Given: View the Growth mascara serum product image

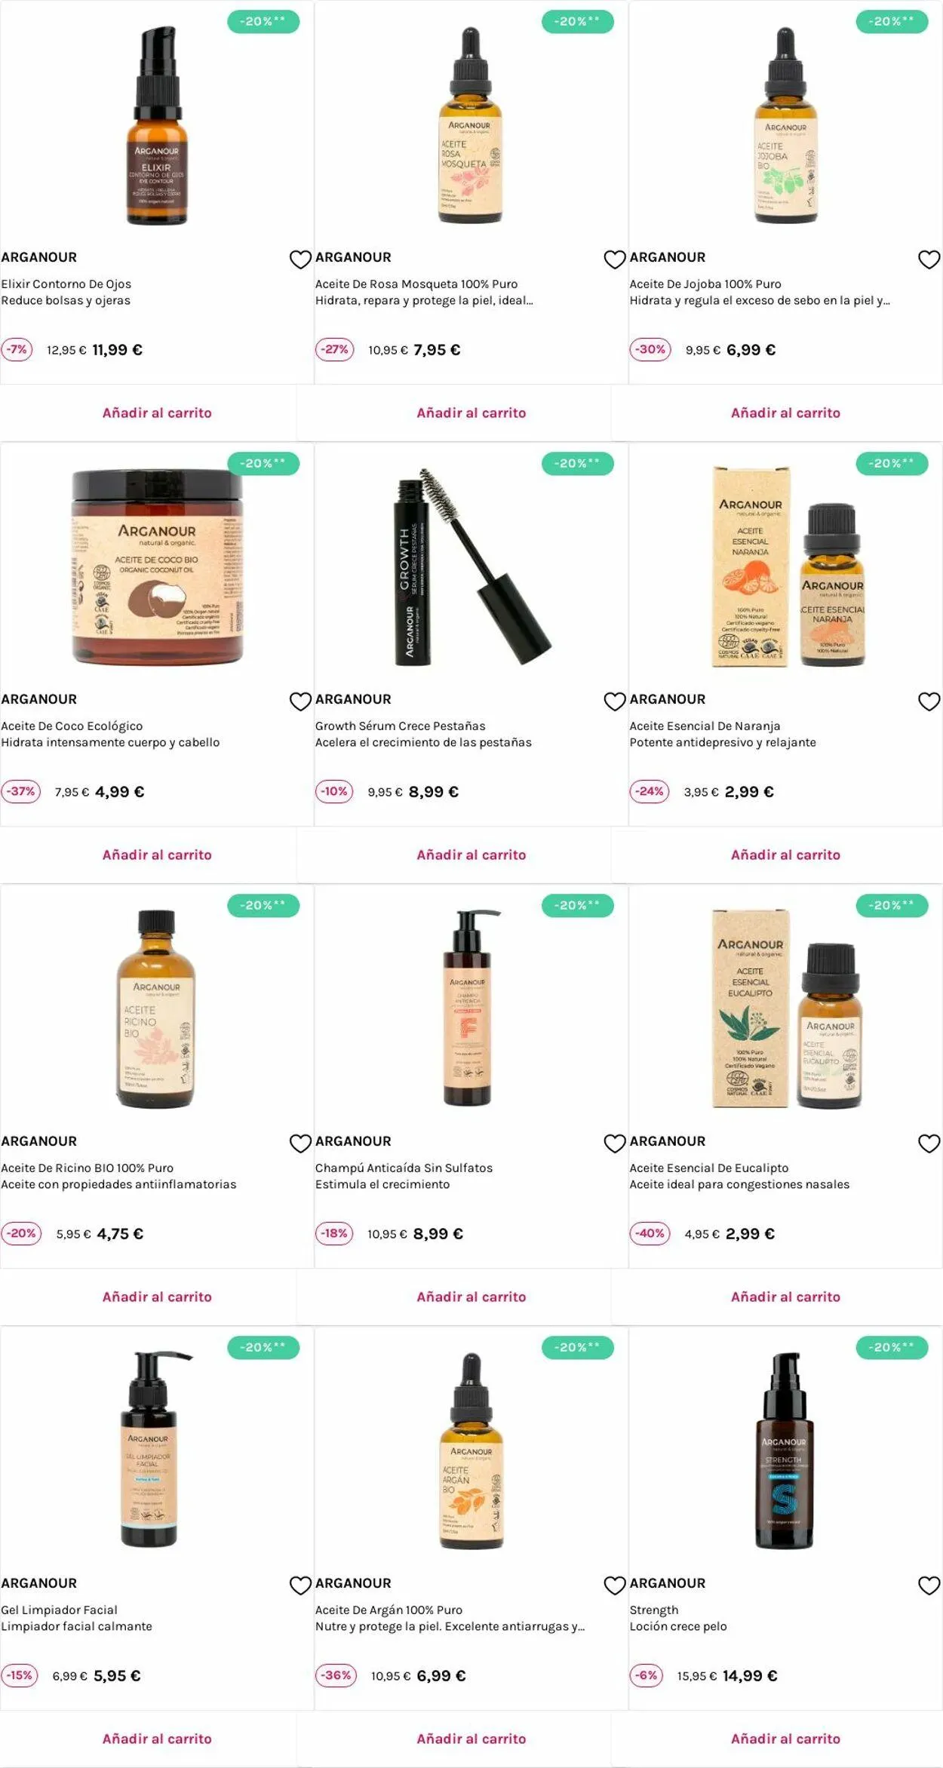Looking at the screenshot, I should (473, 566).
